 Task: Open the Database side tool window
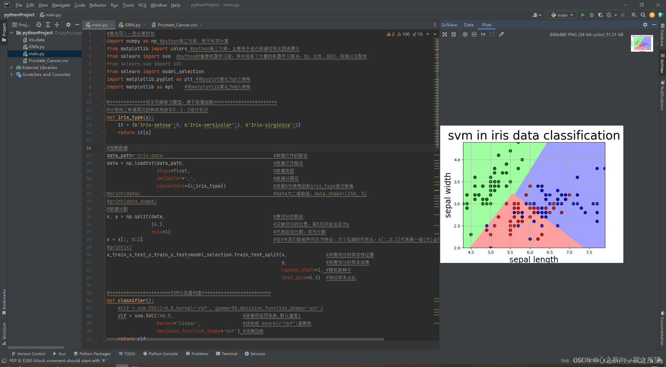point(662,35)
